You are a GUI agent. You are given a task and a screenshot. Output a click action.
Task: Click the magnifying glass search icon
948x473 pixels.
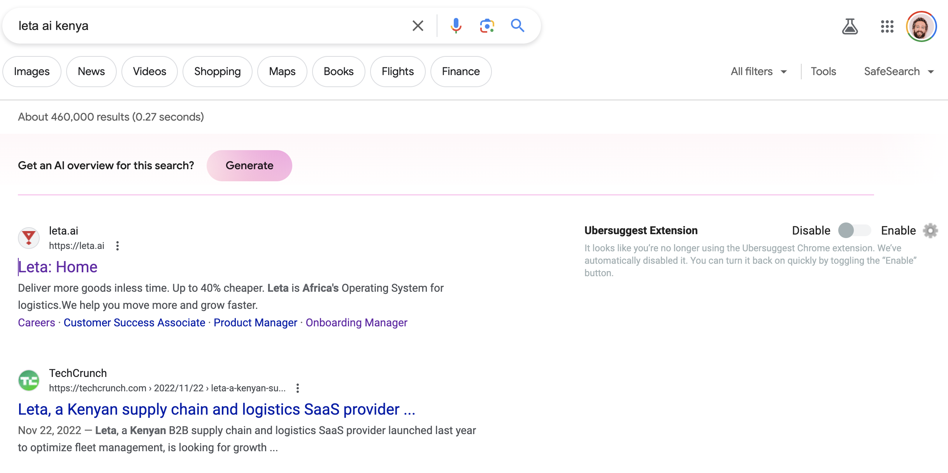pyautogui.click(x=517, y=26)
